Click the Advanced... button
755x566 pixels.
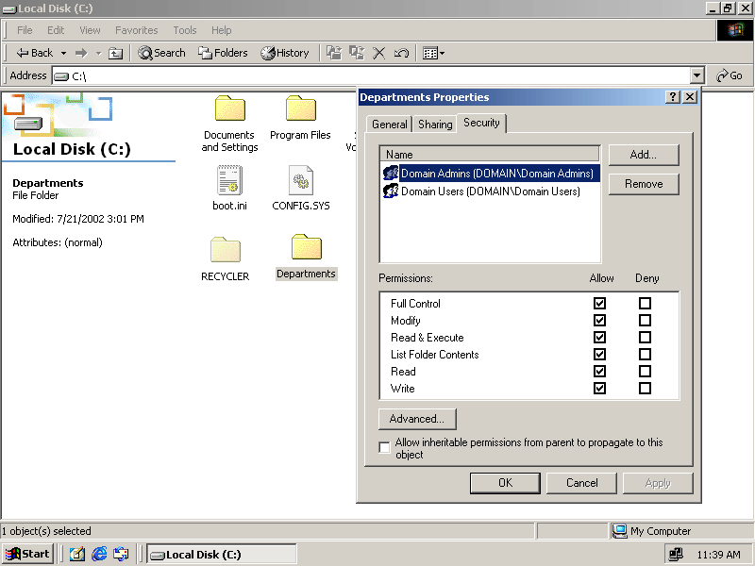click(x=417, y=419)
